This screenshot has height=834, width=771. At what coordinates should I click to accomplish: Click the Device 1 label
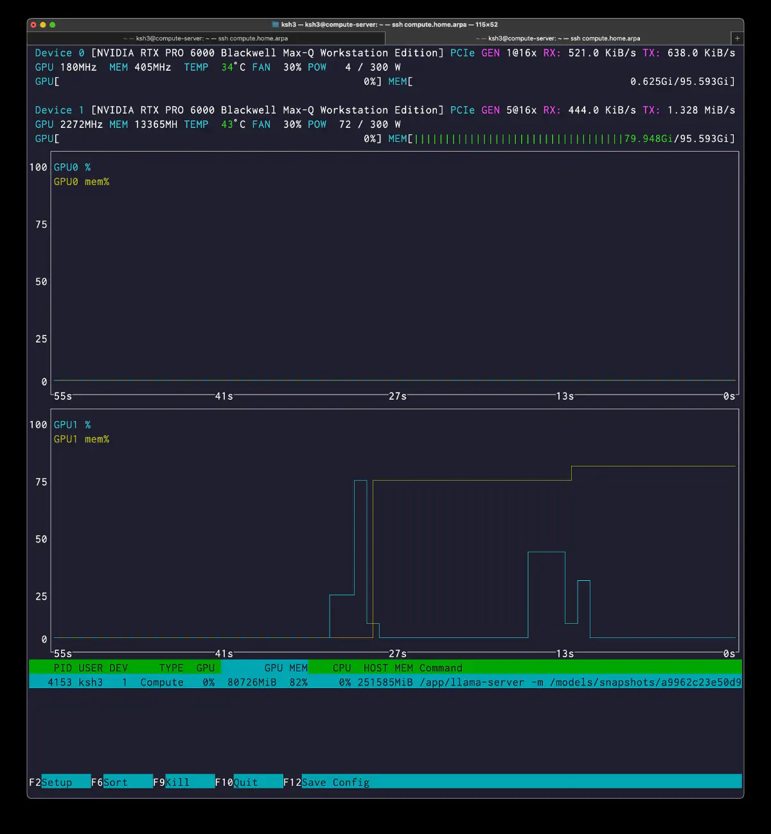[x=60, y=110]
